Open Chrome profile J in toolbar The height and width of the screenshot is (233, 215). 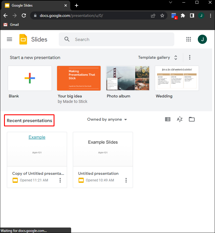coord(201,15)
